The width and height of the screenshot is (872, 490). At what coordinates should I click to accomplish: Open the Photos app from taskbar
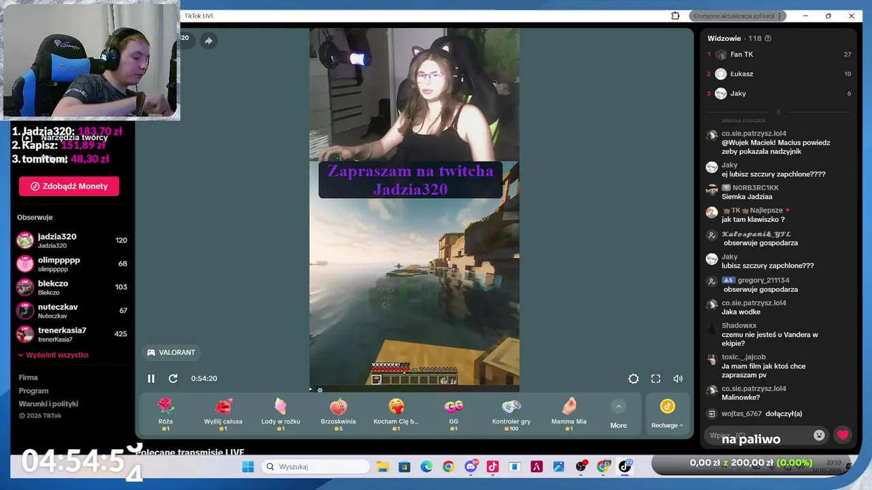tap(559, 466)
